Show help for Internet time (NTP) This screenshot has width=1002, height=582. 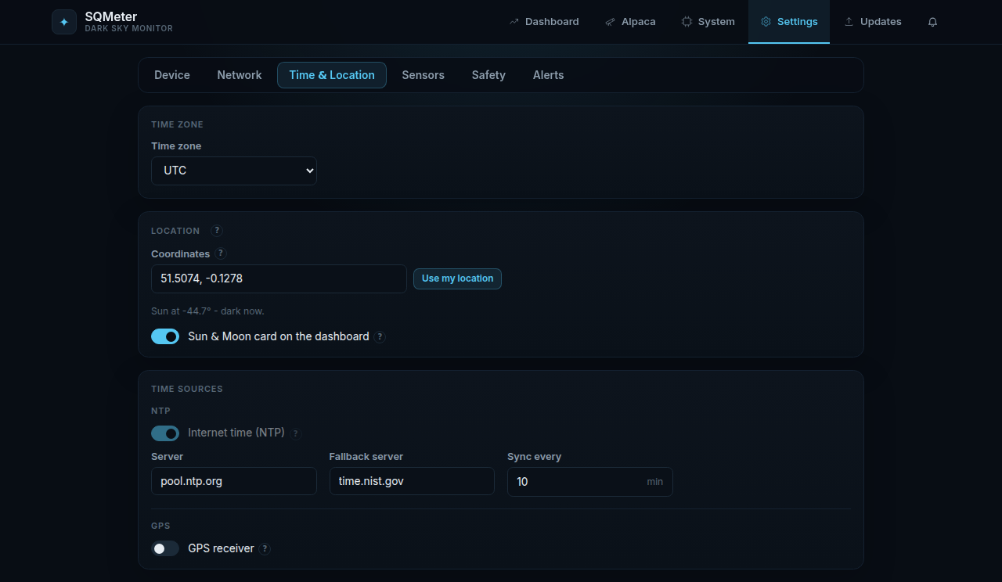coord(295,433)
